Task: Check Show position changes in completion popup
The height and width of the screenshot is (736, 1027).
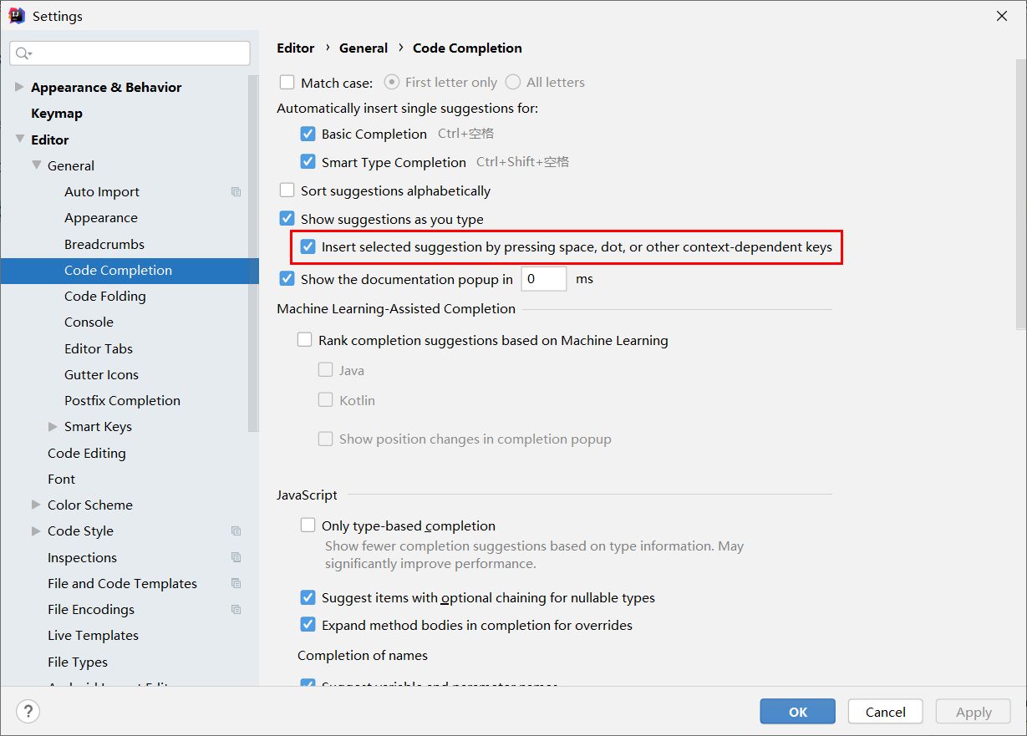Action: (326, 439)
